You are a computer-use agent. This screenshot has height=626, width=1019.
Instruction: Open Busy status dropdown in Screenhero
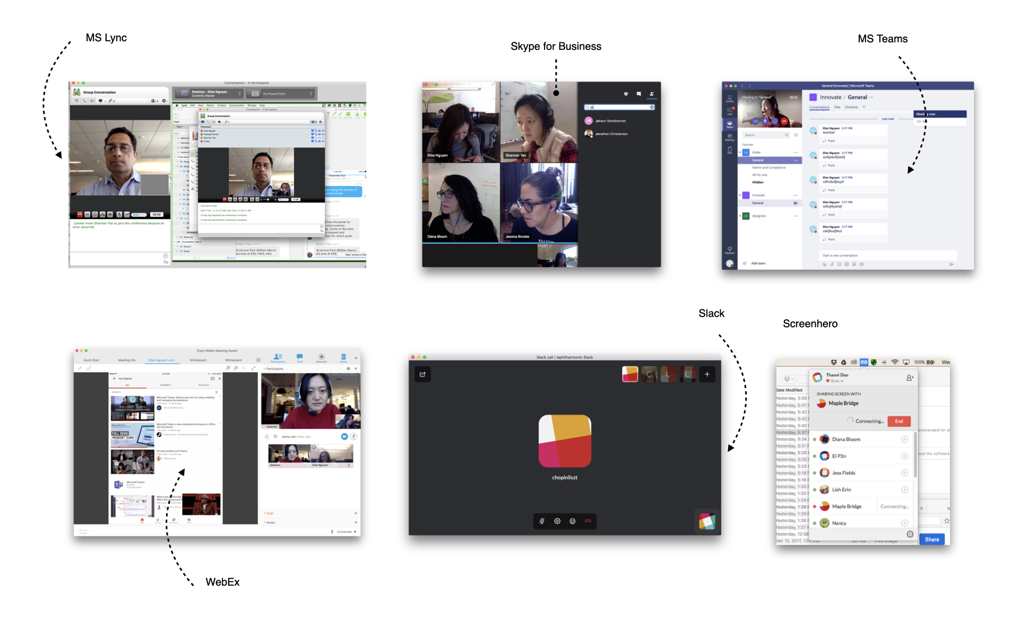click(x=837, y=381)
